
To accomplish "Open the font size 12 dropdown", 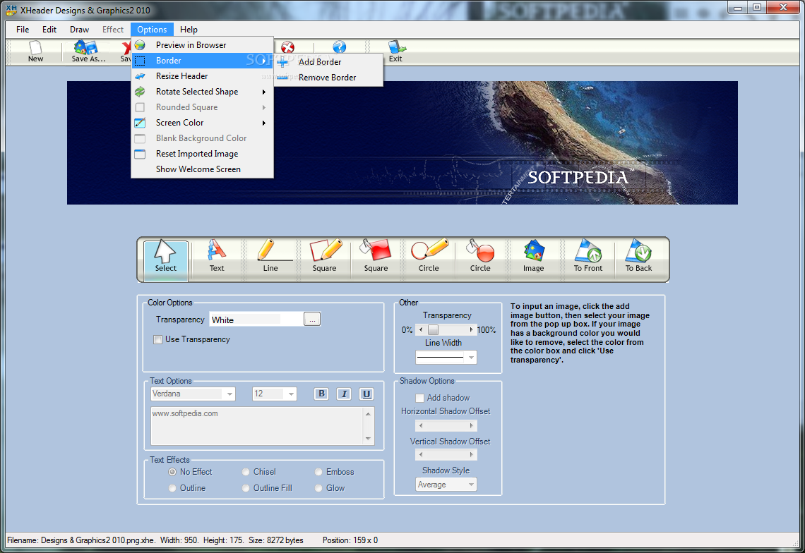I will tap(291, 394).
